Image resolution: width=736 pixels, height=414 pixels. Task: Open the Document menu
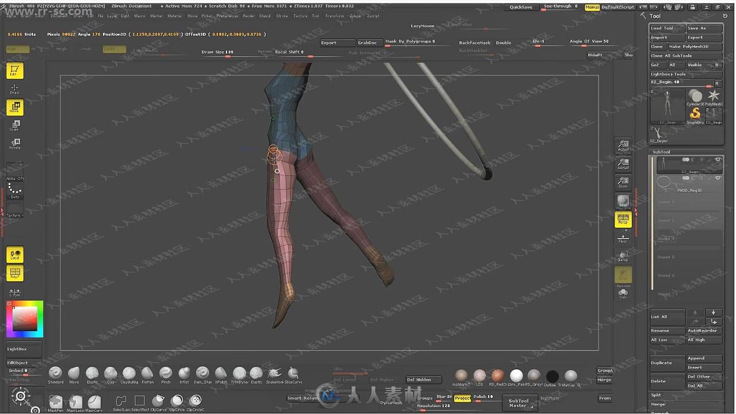click(x=59, y=16)
